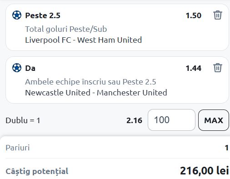Open the Total goluri Peste/Sub market label
The height and width of the screenshot is (179, 230).
point(66,29)
